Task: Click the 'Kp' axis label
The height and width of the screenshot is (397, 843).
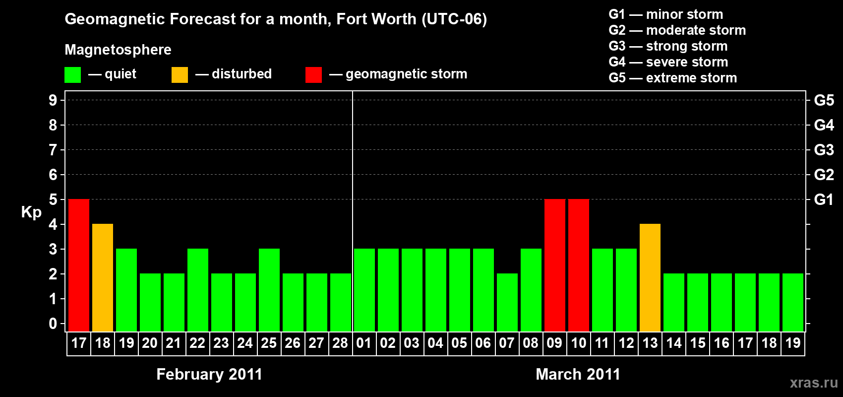Action: coord(31,212)
